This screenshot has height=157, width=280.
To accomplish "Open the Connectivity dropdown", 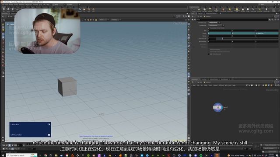I will [x=216, y=25].
